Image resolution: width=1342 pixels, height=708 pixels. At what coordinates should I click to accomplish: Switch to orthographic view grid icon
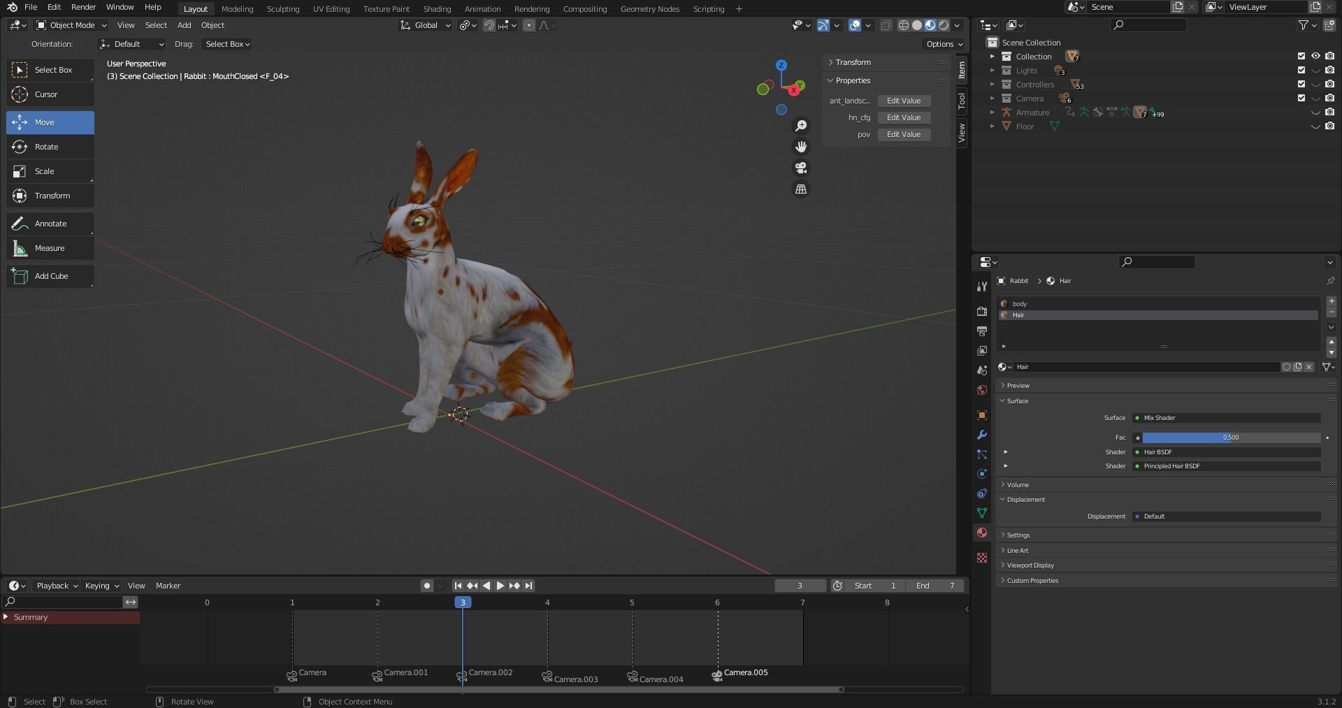(x=801, y=189)
